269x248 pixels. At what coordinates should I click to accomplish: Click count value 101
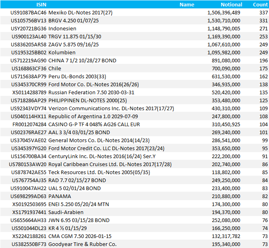[264, 133]
